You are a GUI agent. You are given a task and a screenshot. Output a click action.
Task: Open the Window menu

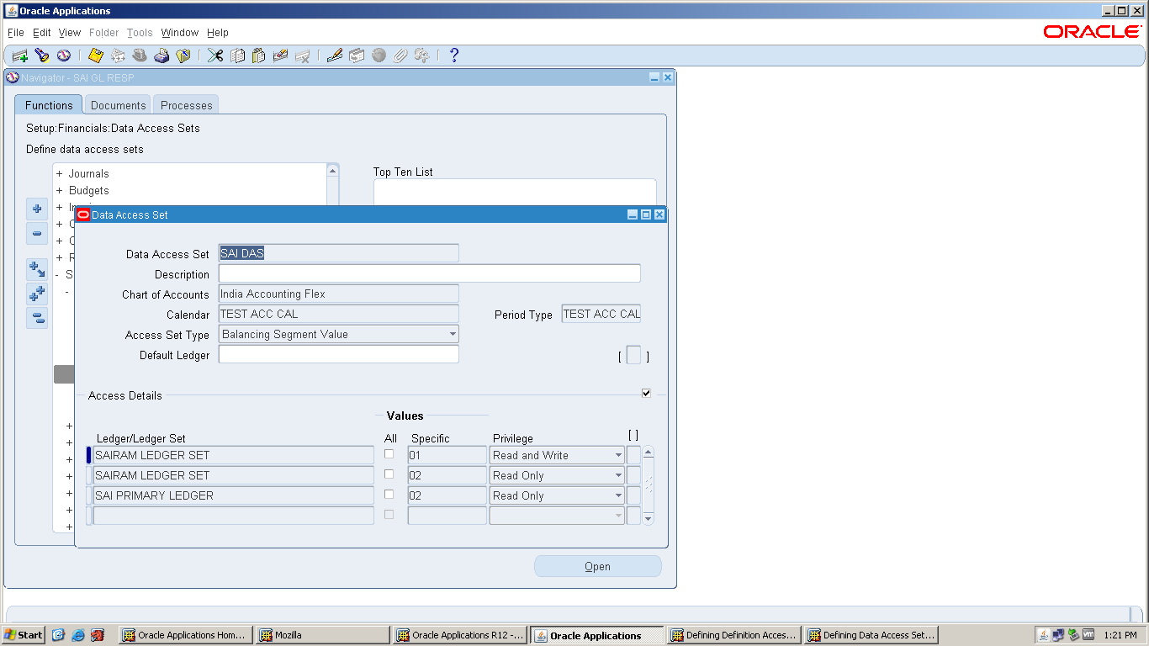(x=180, y=33)
